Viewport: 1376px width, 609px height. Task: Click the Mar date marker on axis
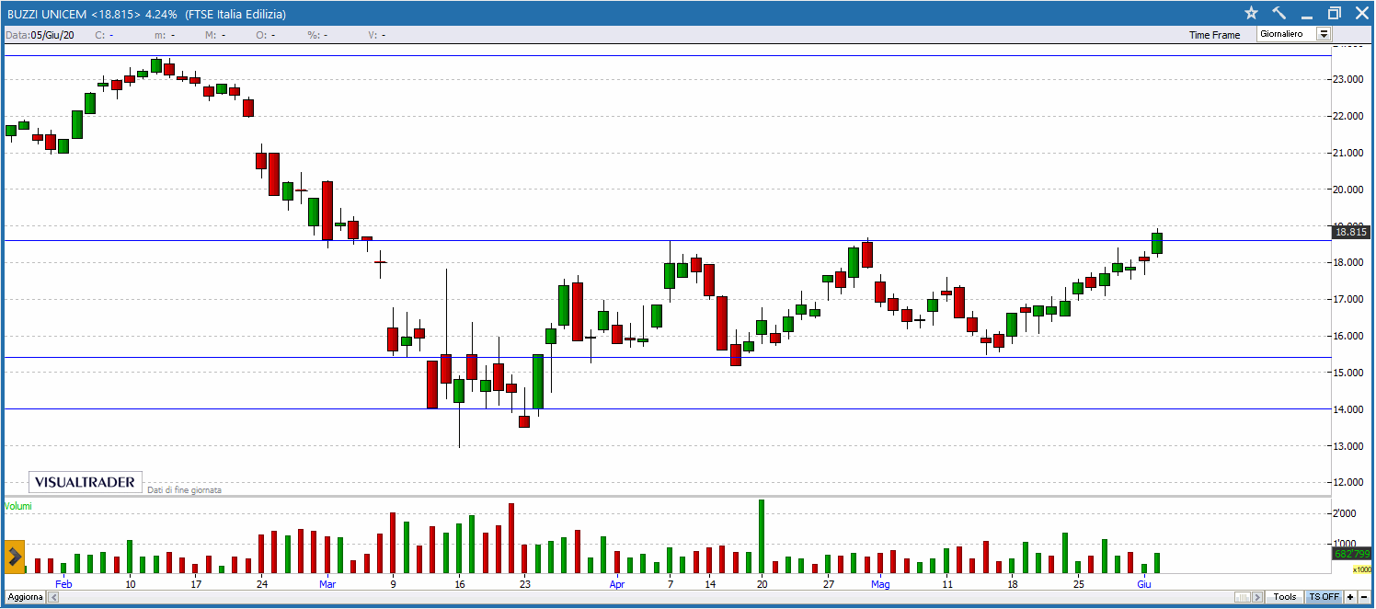click(327, 584)
